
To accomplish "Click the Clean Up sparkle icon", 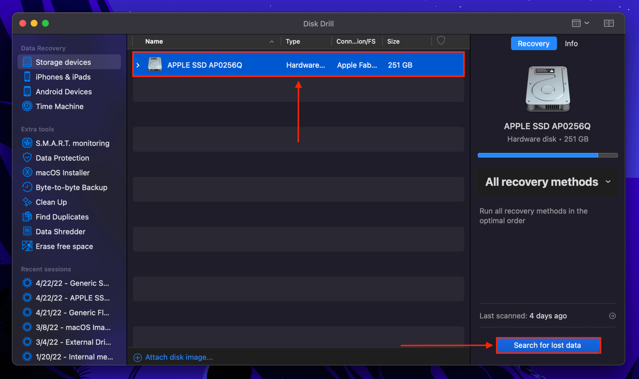I will tap(27, 202).
